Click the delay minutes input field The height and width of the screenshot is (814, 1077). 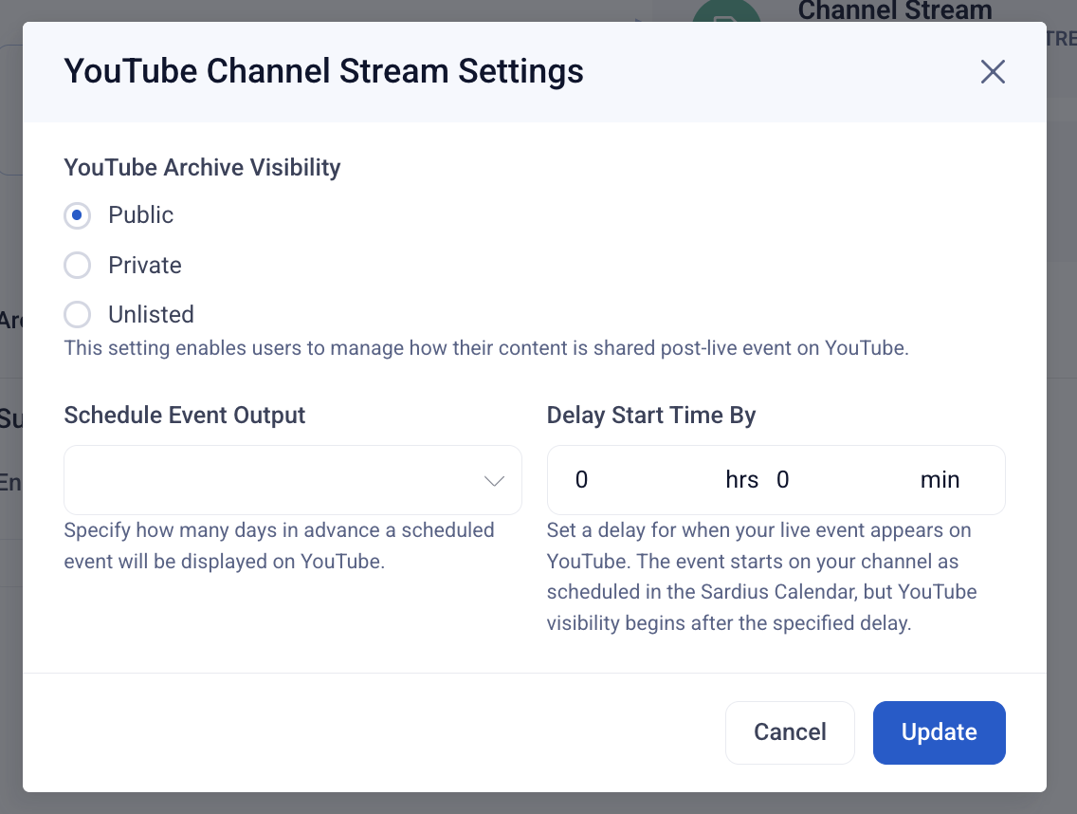pos(844,480)
